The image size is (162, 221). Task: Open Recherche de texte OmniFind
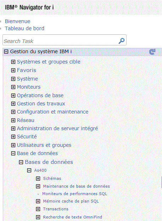pyautogui.click(x=73, y=217)
